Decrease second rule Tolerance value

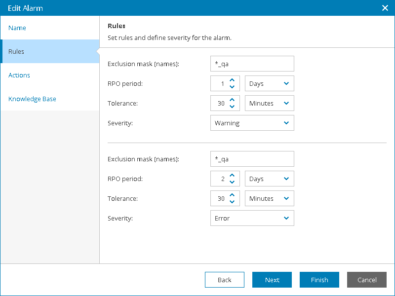click(232, 202)
